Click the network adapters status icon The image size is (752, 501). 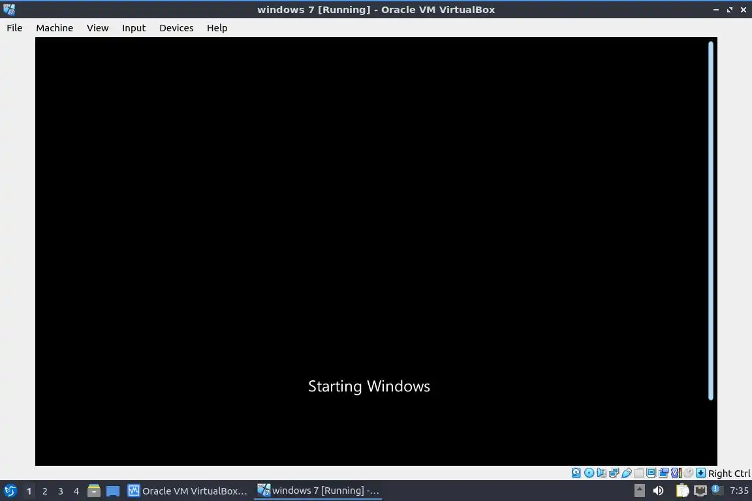point(614,473)
